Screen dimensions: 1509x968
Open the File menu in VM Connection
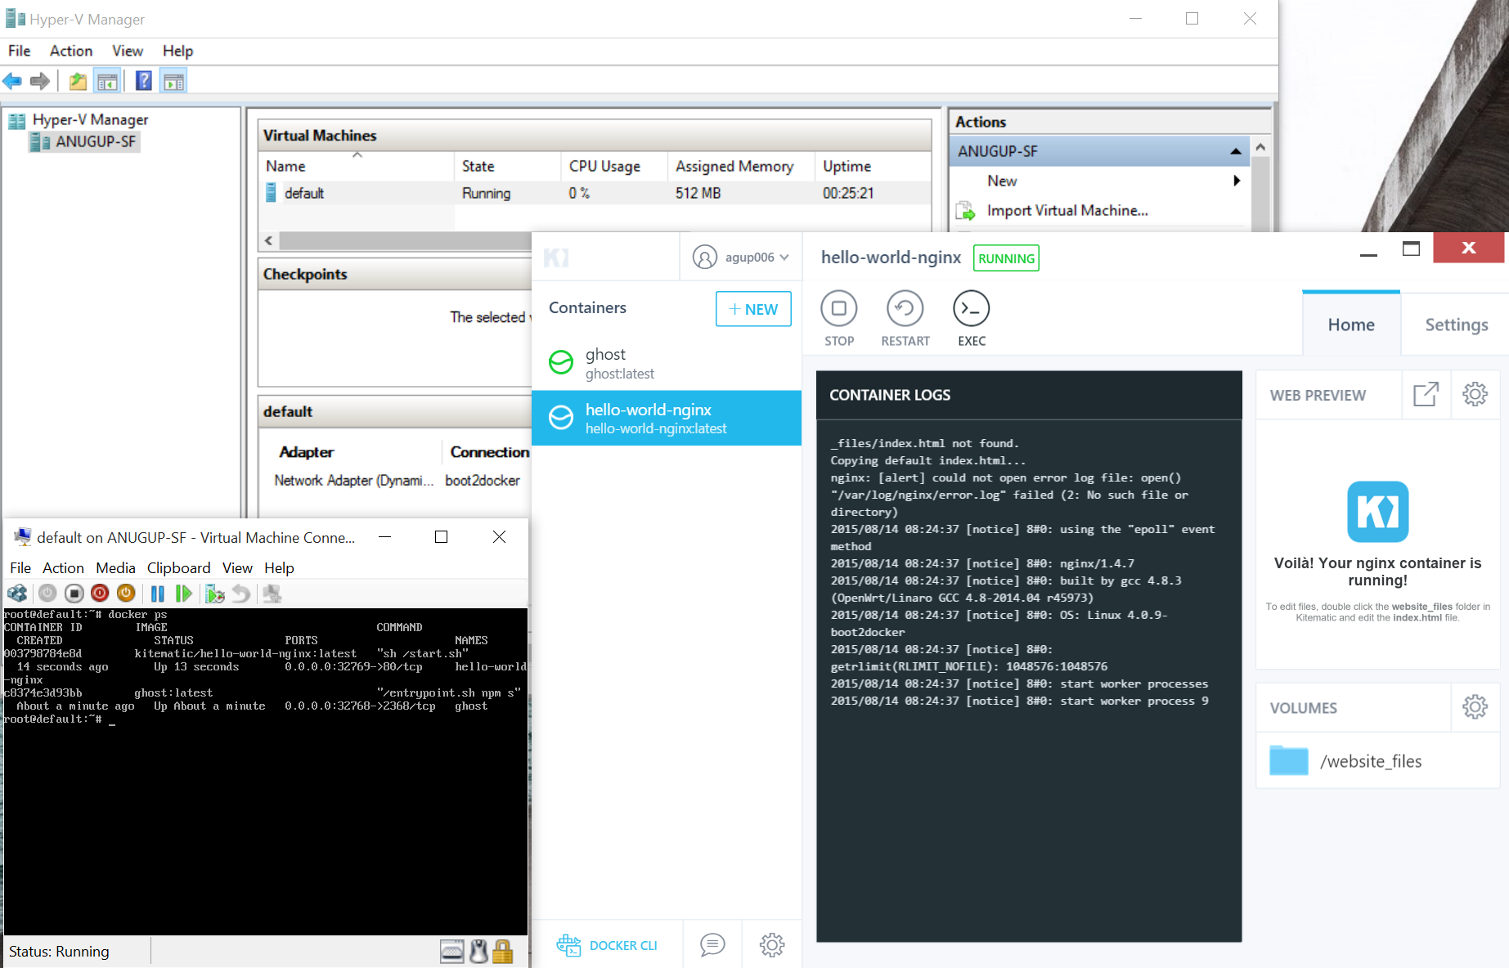(20, 567)
